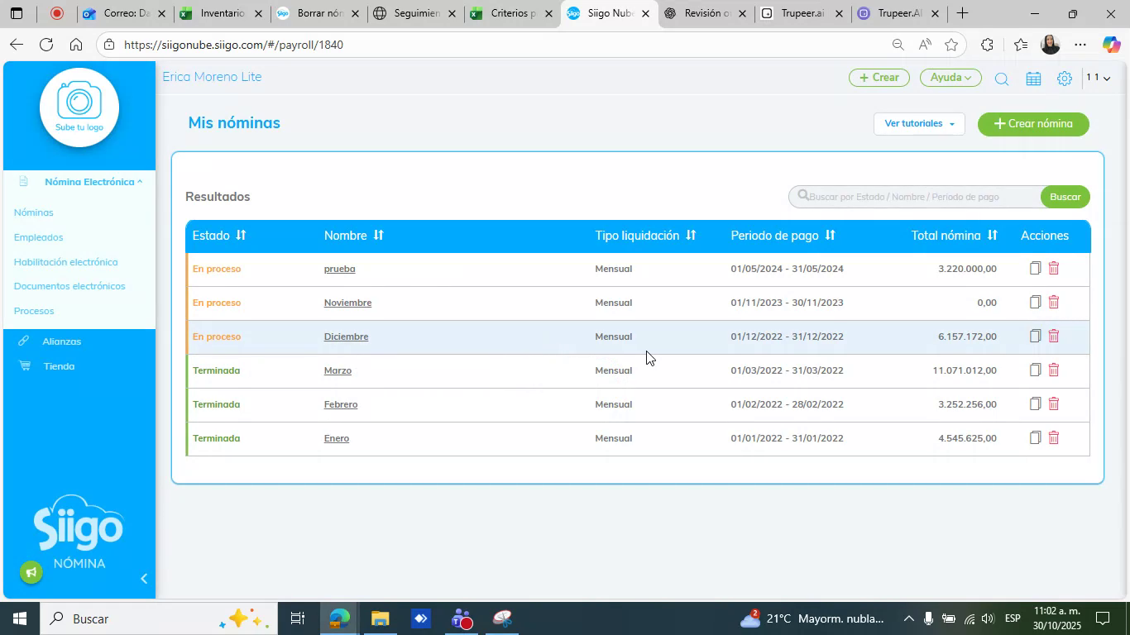Sort by Tipo liquidación arrows
This screenshot has width=1130, height=635.
(x=691, y=236)
